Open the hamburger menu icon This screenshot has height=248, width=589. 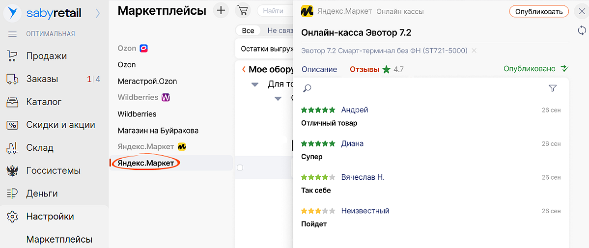pyautogui.click(x=13, y=34)
